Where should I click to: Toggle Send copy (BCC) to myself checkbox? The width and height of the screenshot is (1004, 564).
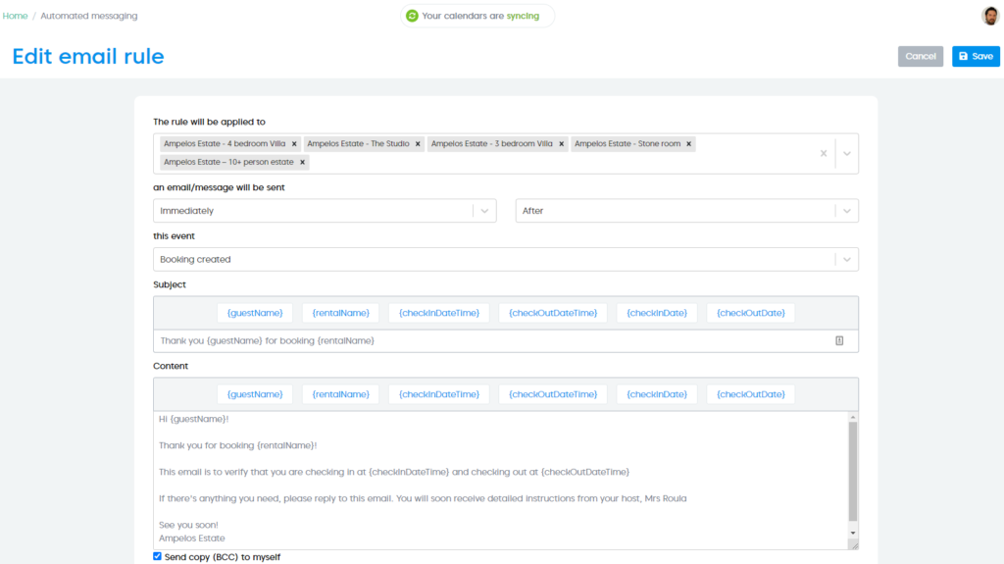tap(158, 556)
